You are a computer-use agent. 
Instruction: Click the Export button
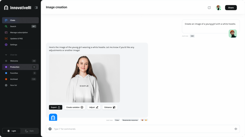click(x=55, y=107)
